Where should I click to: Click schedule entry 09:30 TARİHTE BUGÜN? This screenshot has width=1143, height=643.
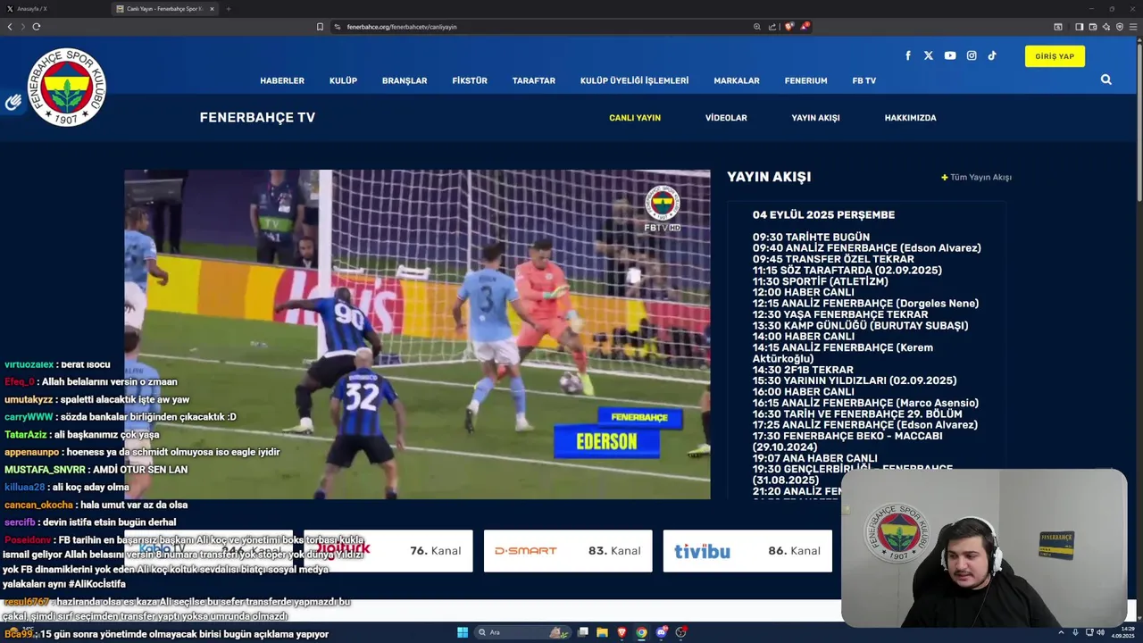pyautogui.click(x=811, y=237)
